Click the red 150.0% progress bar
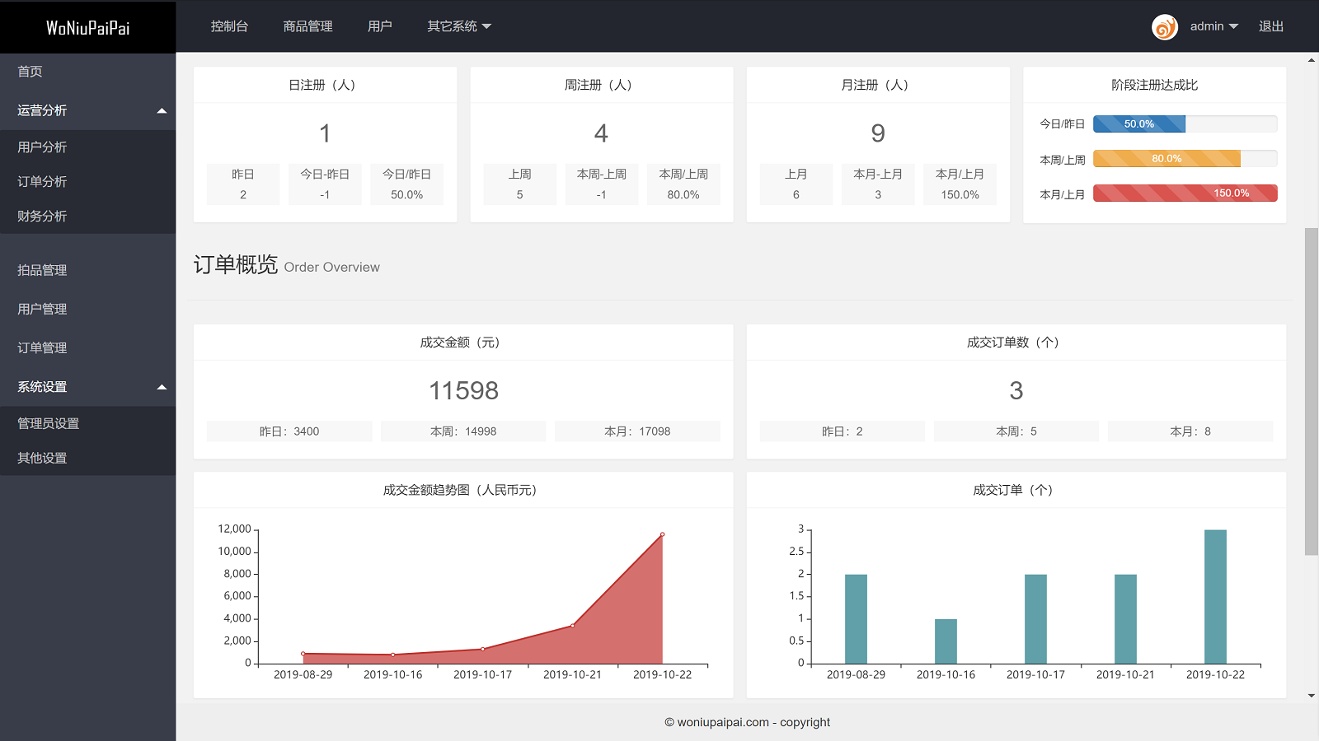 (x=1185, y=193)
